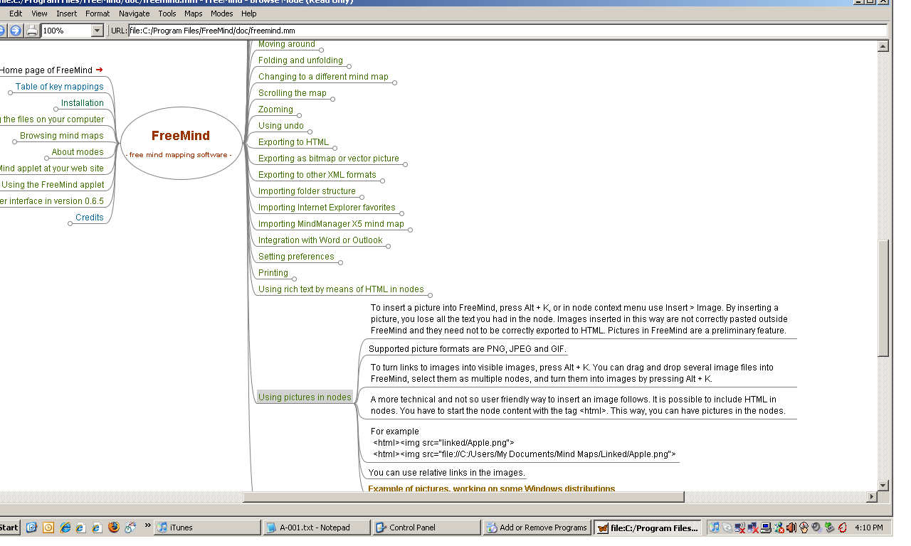
Task: Toggle fold circle on Printing node
Action: click(294, 279)
